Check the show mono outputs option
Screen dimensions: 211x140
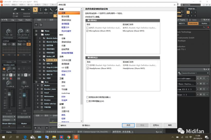87,101
